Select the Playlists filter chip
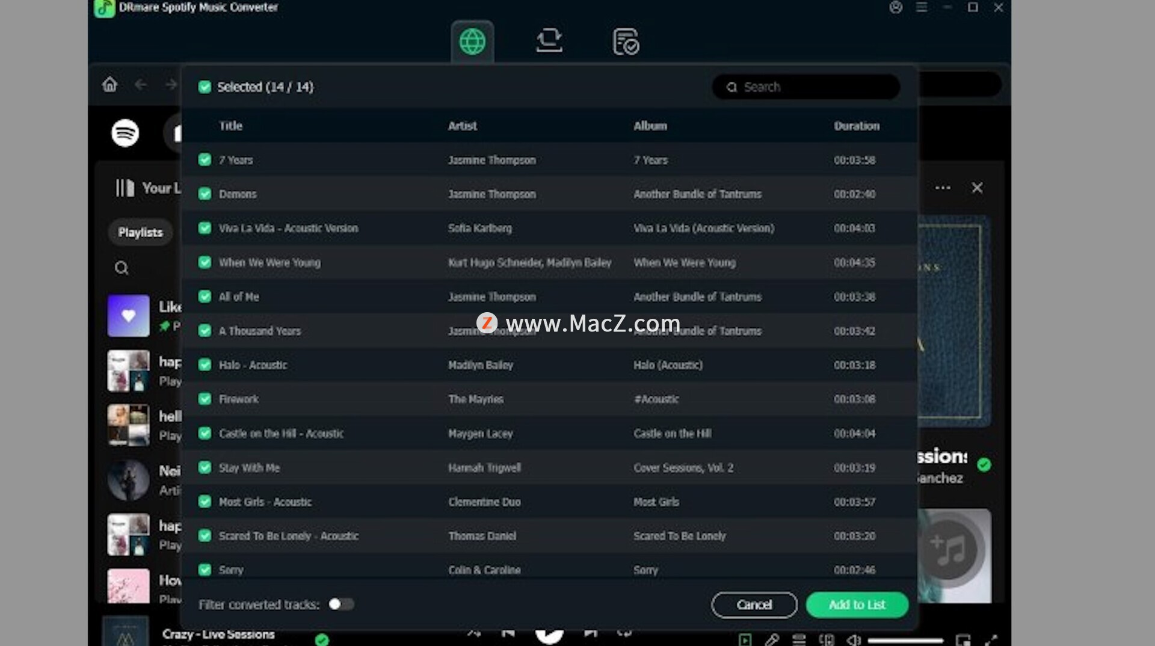This screenshot has width=1155, height=646. click(x=140, y=232)
